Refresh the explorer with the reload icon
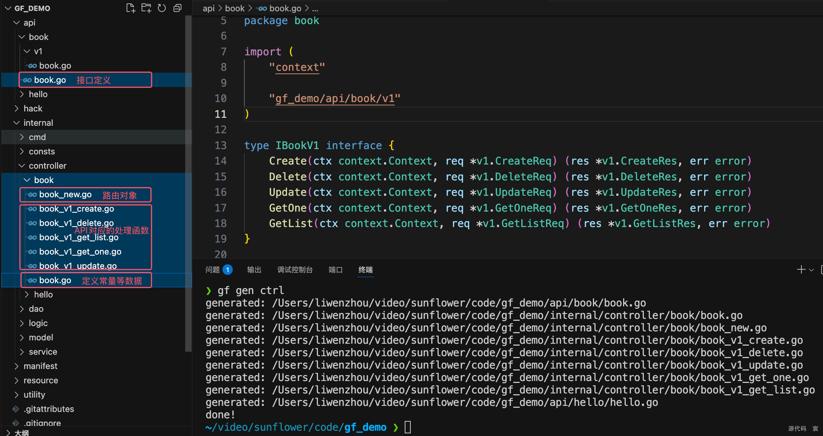Screen dimensions: 823x436 click(162, 8)
